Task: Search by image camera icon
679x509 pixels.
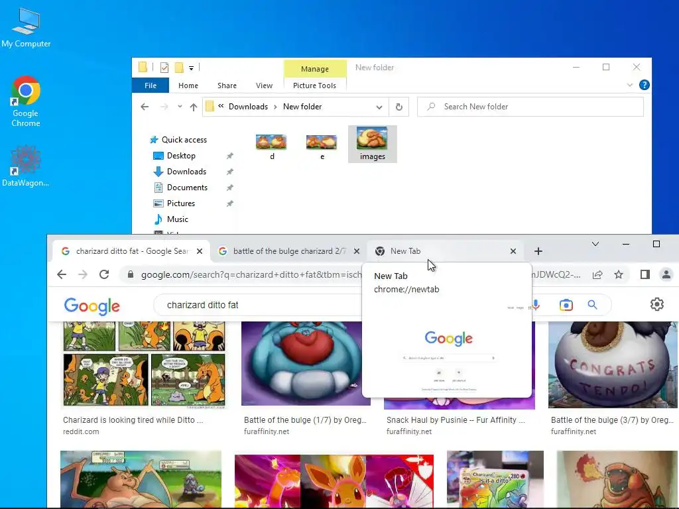Action: click(566, 305)
